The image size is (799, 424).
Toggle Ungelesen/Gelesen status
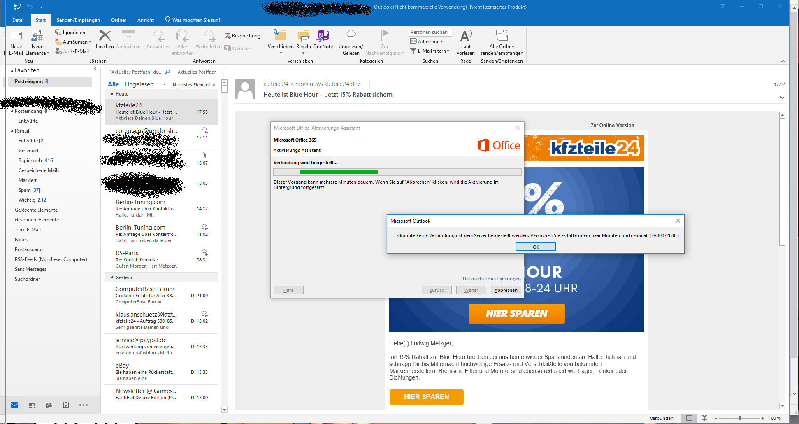(351, 42)
